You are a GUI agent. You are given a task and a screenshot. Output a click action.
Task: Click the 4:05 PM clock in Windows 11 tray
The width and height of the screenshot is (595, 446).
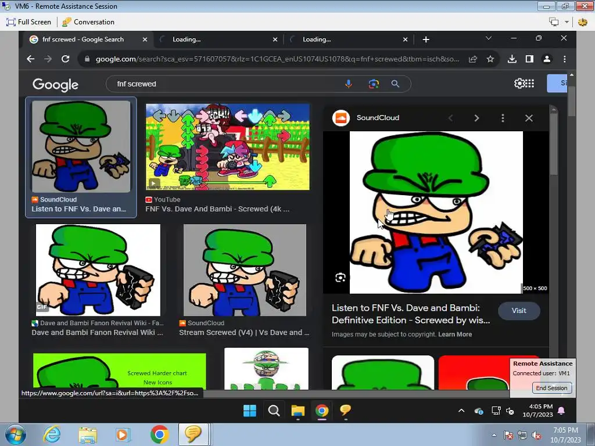(x=541, y=407)
